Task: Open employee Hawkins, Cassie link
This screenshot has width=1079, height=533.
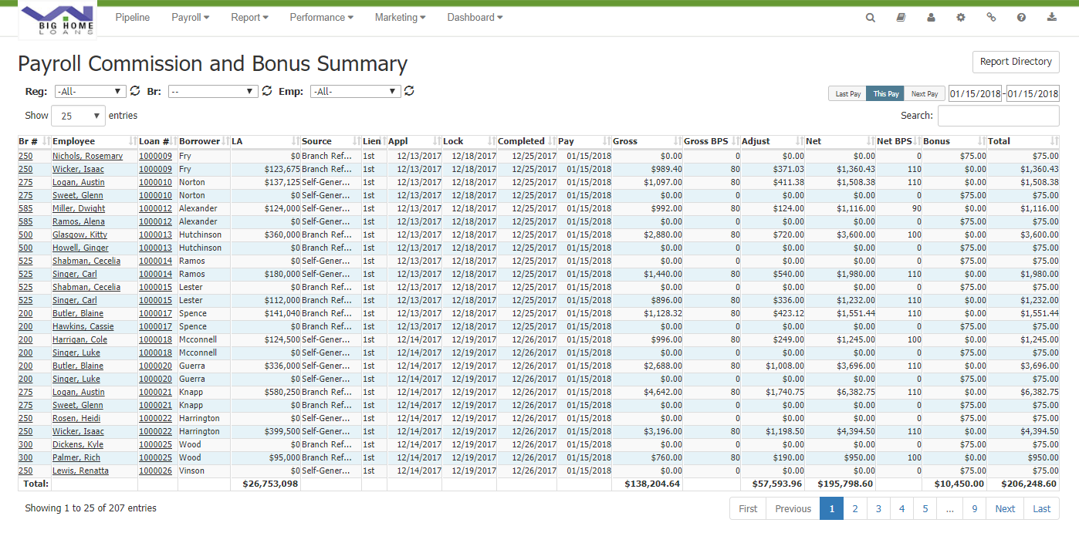Action: point(83,327)
